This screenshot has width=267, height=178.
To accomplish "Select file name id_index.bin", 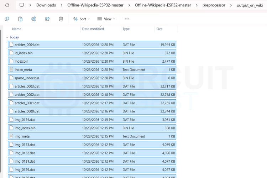I will click(23, 53).
